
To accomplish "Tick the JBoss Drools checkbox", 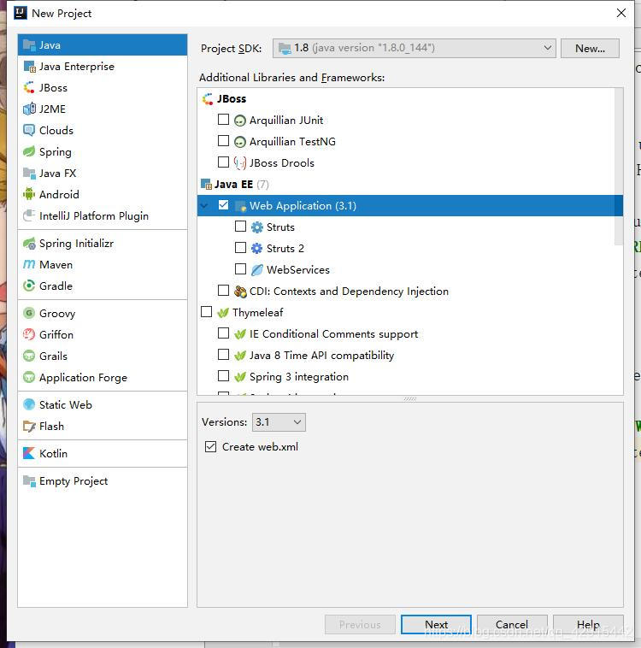I will (223, 162).
